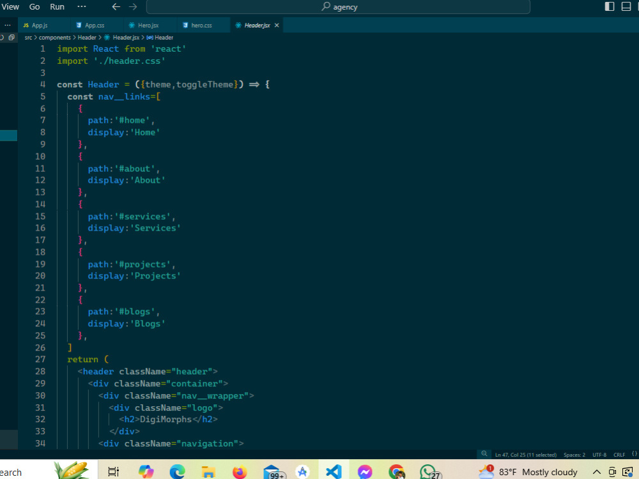The image size is (639, 479).
Task: Open File Explorer from the taskbar
Action: click(208, 472)
